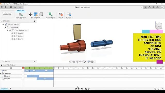This screenshot has width=165, height=93.
Task: Select Cotter:1 in the browser tree
Action: click(20, 39)
